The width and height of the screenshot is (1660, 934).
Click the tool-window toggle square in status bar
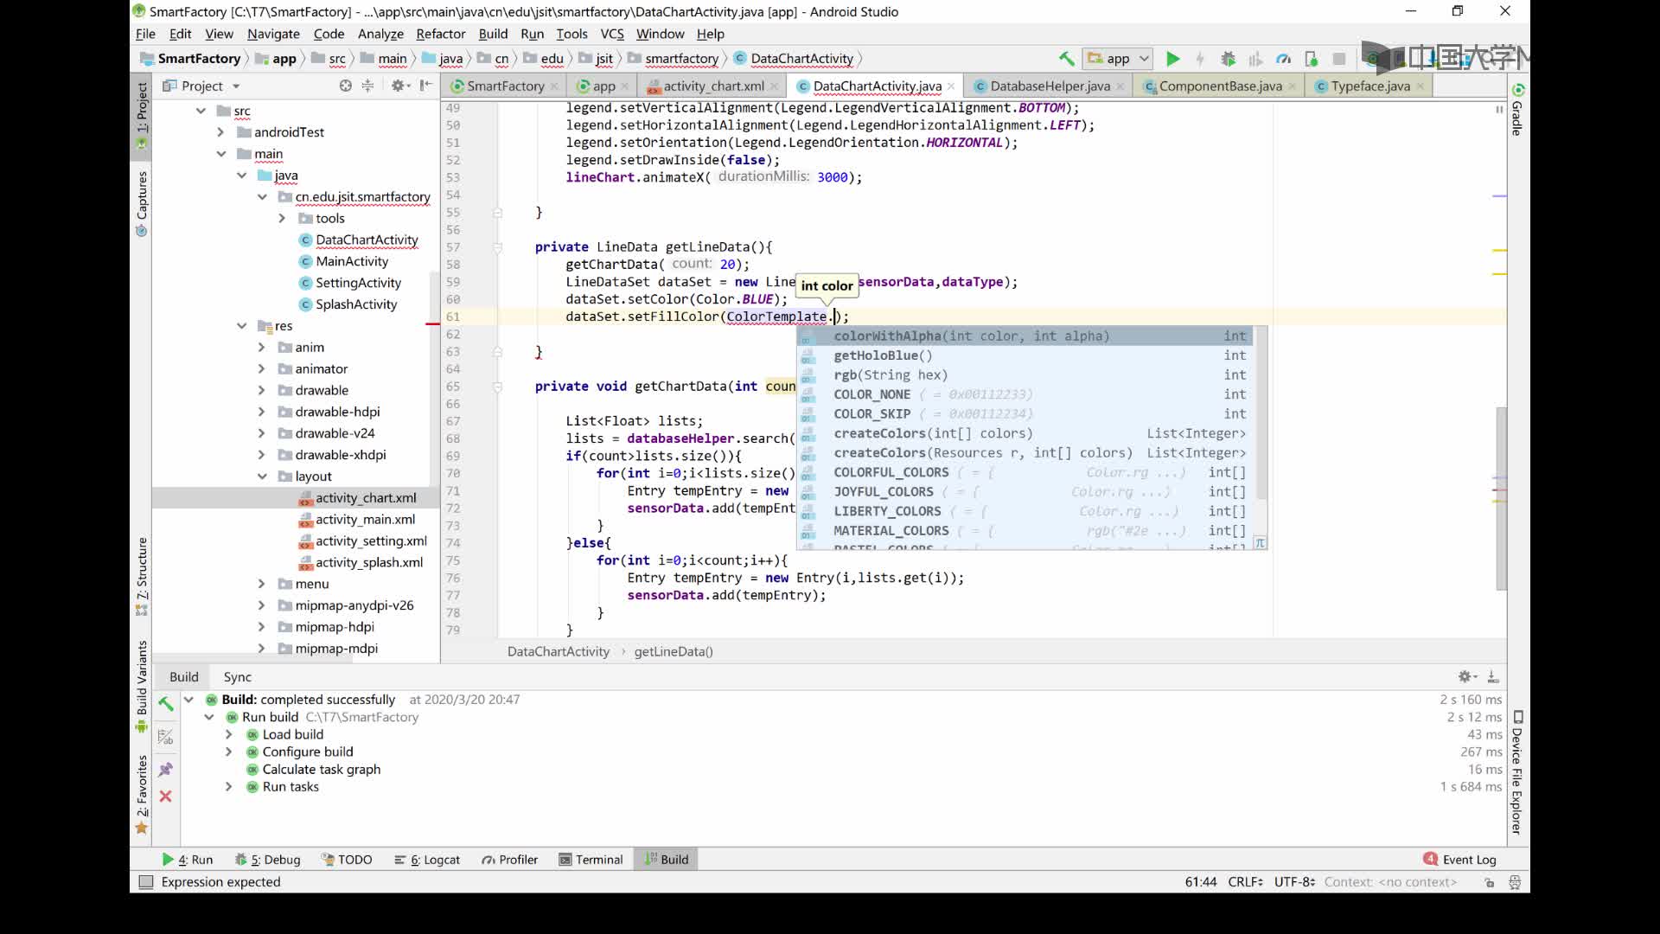pos(146,882)
